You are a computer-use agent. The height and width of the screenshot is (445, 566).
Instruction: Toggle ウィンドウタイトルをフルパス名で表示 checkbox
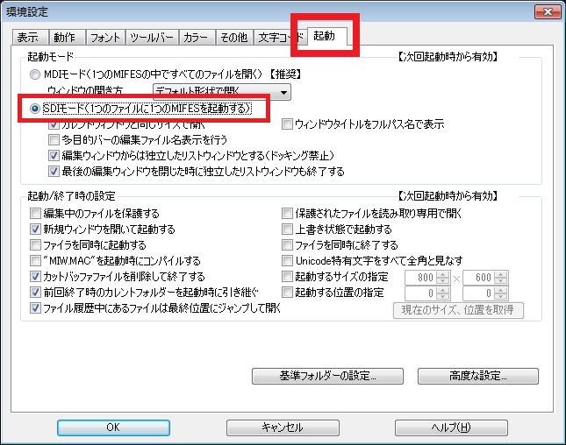click(x=288, y=125)
